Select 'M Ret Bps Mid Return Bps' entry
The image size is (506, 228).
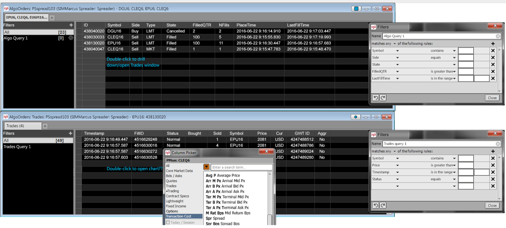point(228,213)
